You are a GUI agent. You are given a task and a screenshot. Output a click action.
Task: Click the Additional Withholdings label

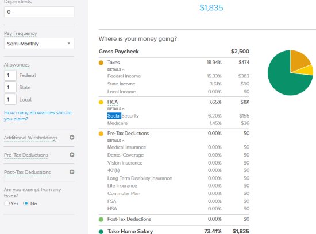30,138
